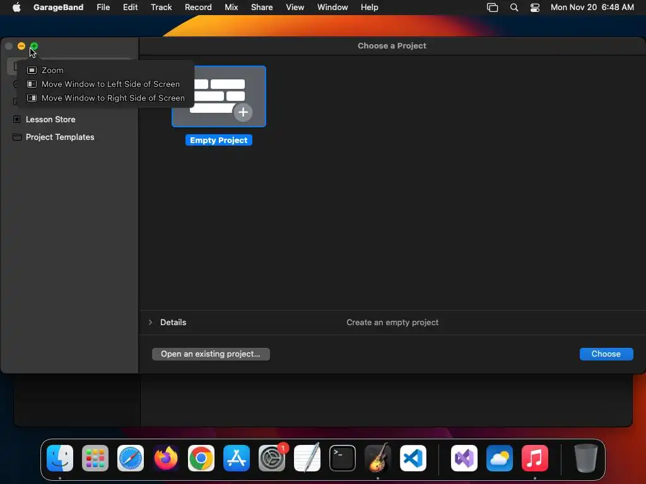Open Control Center in menu bar
Viewport: 646px width, 484px height.
[x=535, y=8]
